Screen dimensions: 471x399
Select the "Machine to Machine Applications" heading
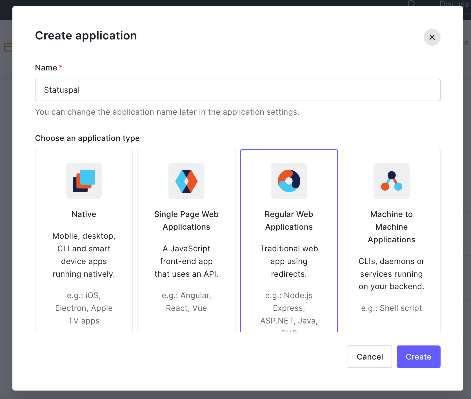pos(392,227)
